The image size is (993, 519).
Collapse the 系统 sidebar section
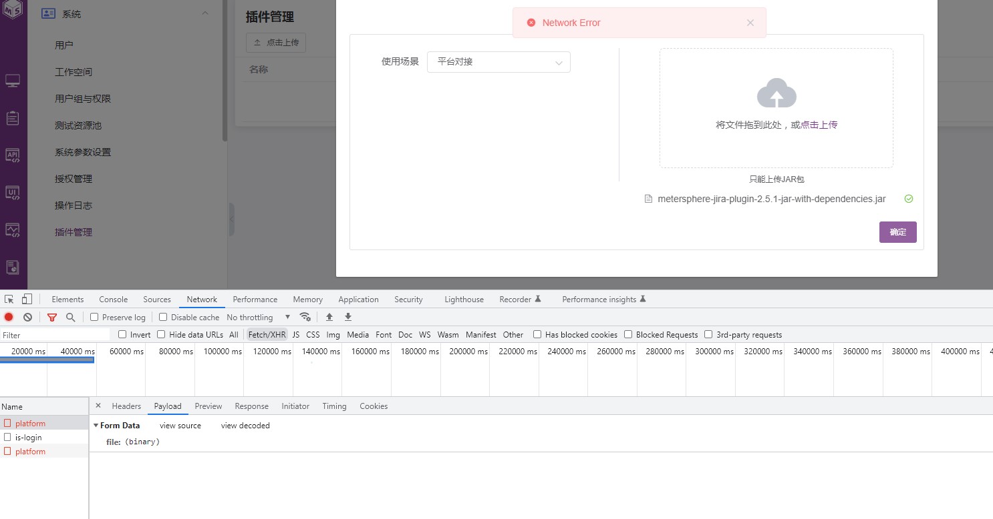click(x=205, y=13)
